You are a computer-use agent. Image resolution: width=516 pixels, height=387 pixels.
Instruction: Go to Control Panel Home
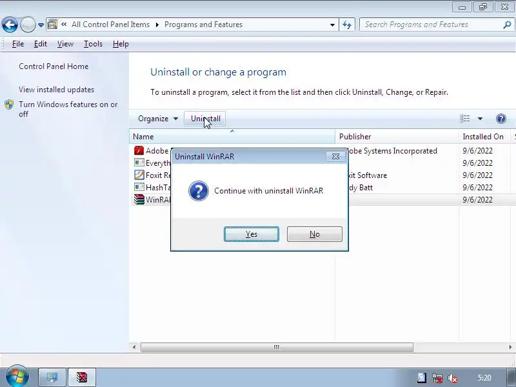point(54,66)
